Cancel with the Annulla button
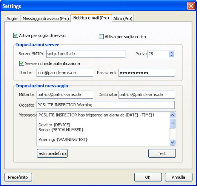The width and height of the screenshot is (197, 186). click(178, 177)
